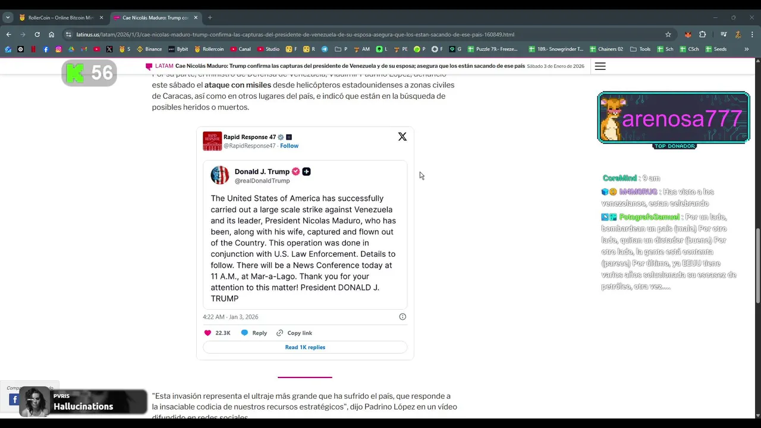Open the Chrome three-dot menu

click(x=751, y=34)
